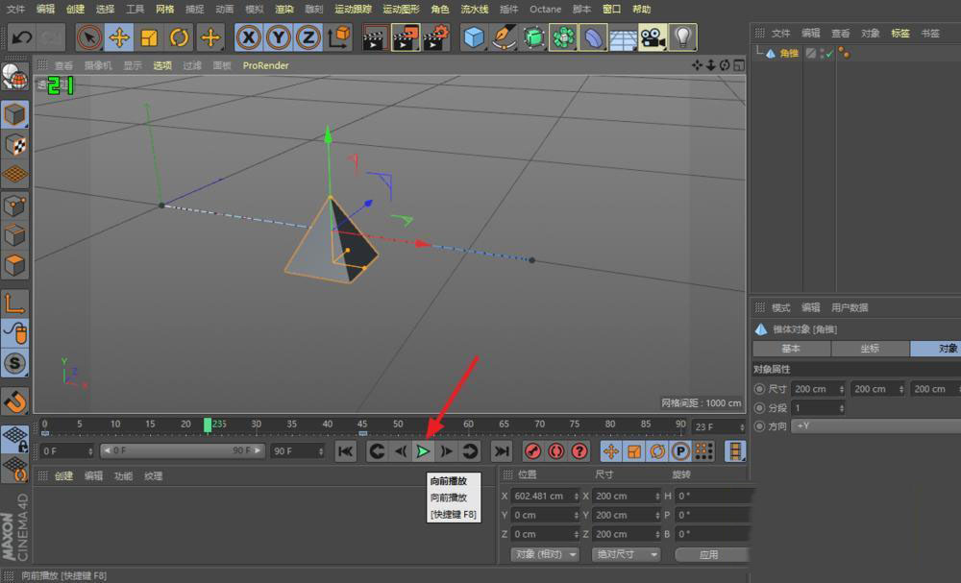
Task: Toggle the Z axis lock
Action: tap(308, 38)
